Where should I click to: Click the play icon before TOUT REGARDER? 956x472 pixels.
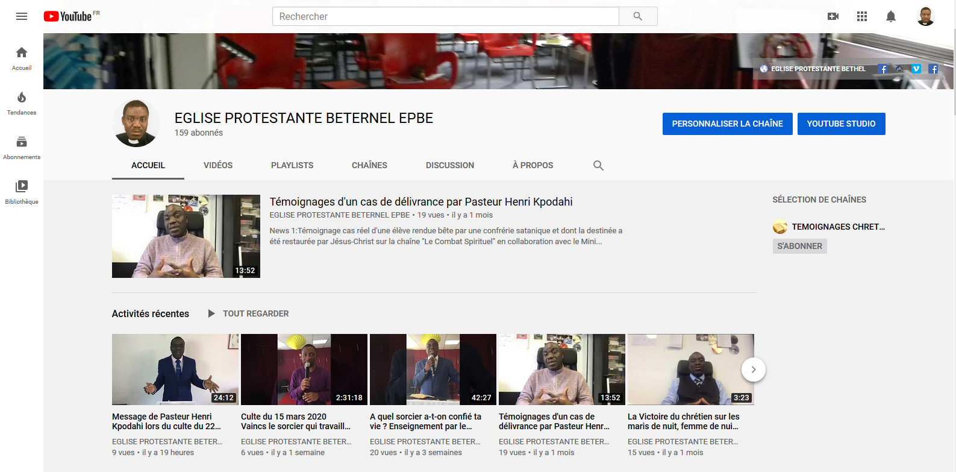coord(211,313)
